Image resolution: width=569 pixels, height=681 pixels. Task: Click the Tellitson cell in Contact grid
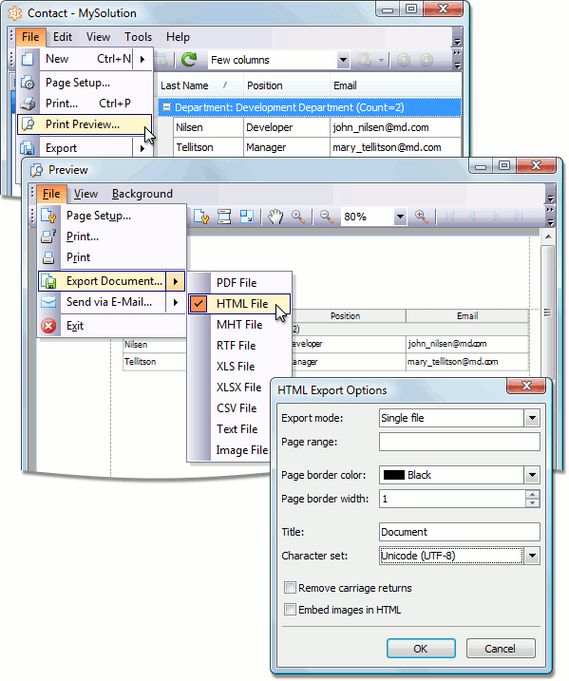208,147
